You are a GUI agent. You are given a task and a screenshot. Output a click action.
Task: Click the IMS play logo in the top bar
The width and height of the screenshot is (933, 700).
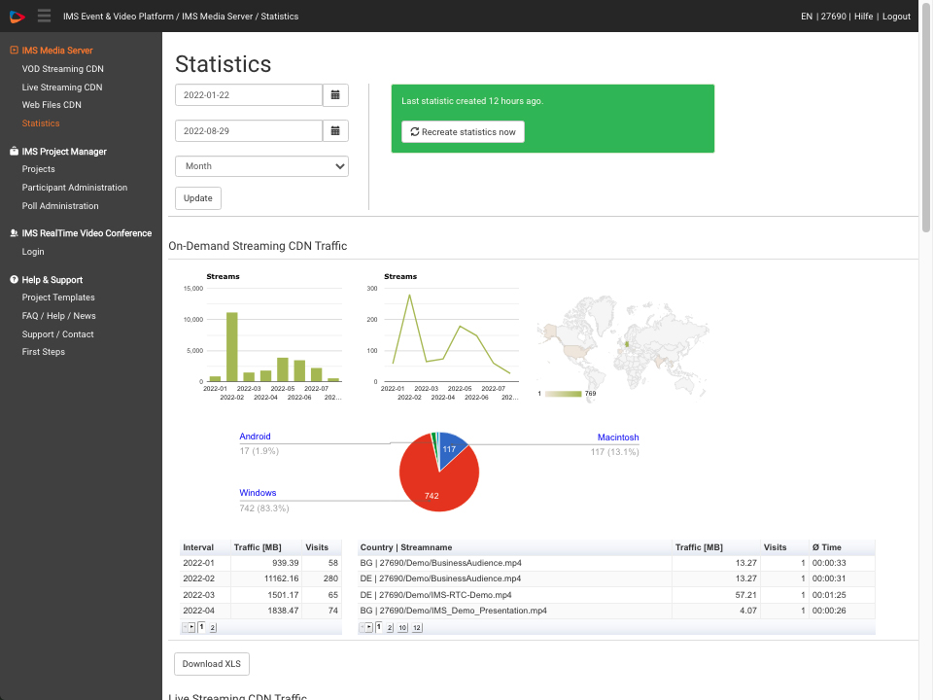15,16
